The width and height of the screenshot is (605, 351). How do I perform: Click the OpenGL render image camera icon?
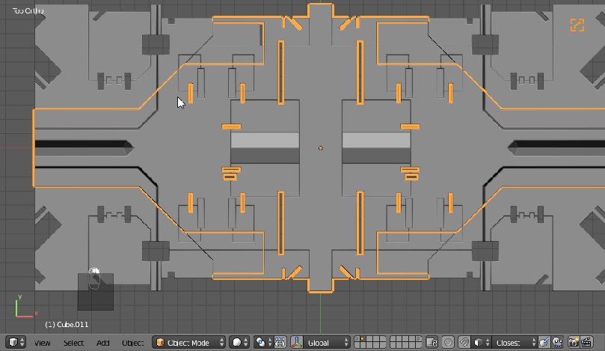(574, 342)
